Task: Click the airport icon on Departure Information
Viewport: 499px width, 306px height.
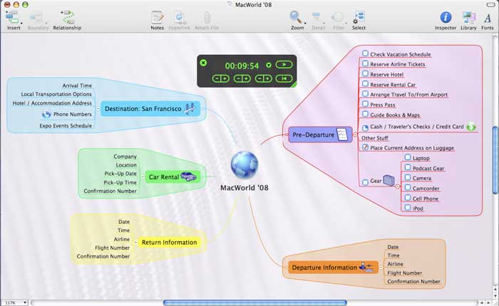Action: pos(366,267)
